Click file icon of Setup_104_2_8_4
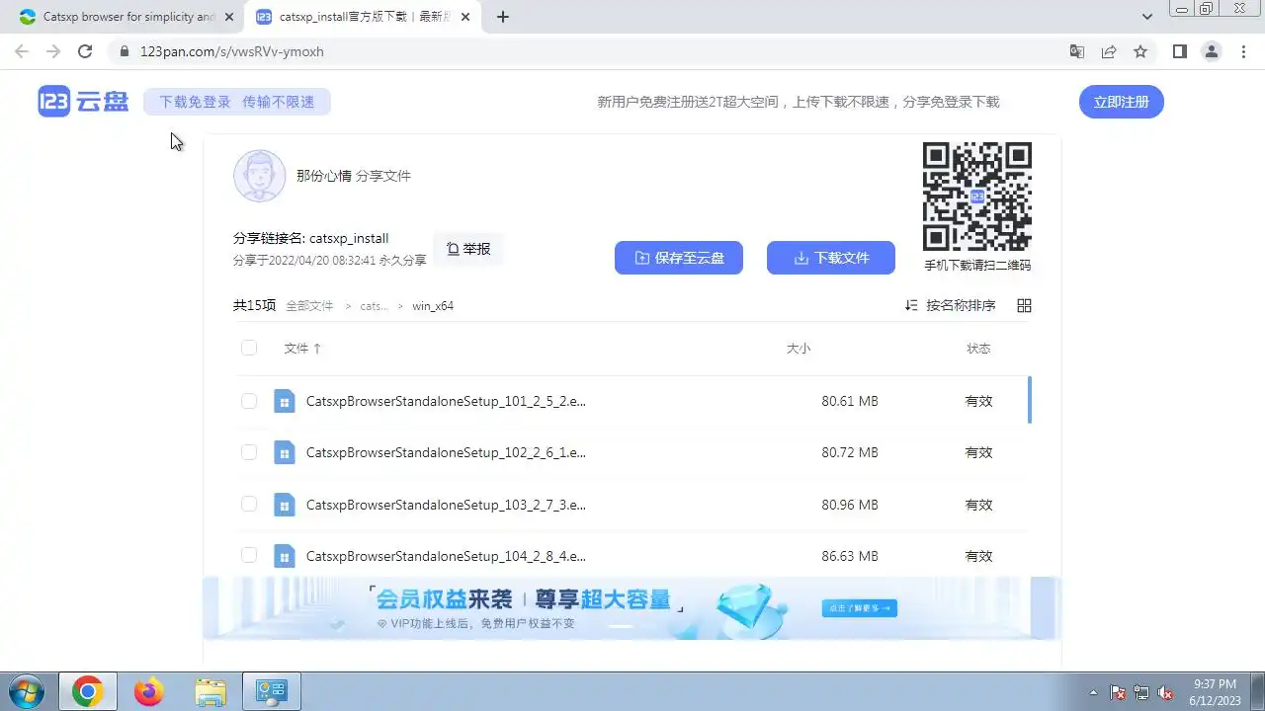The image size is (1265, 711). tap(285, 556)
